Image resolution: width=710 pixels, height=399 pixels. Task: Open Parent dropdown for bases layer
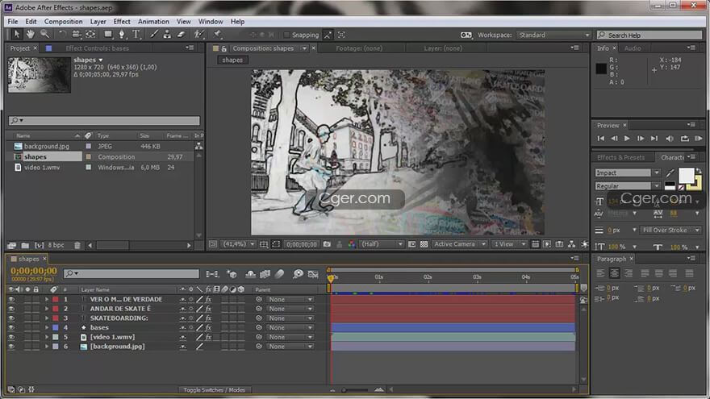click(290, 327)
